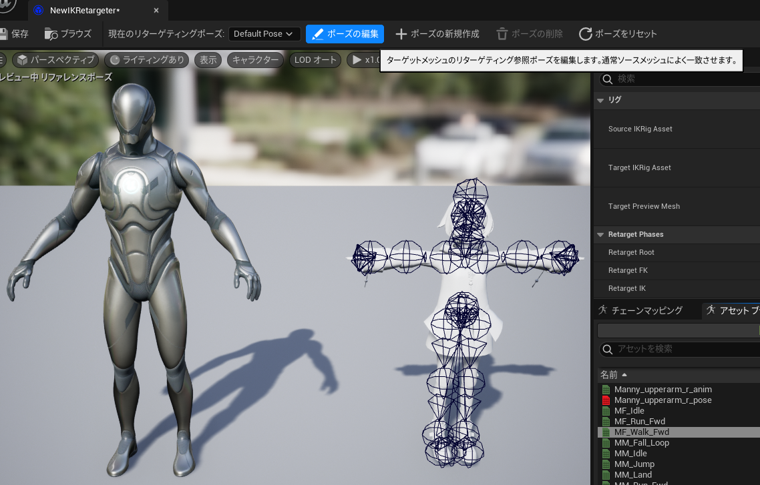
Task: Toggle Retarget IK phase
Action: tap(630, 288)
